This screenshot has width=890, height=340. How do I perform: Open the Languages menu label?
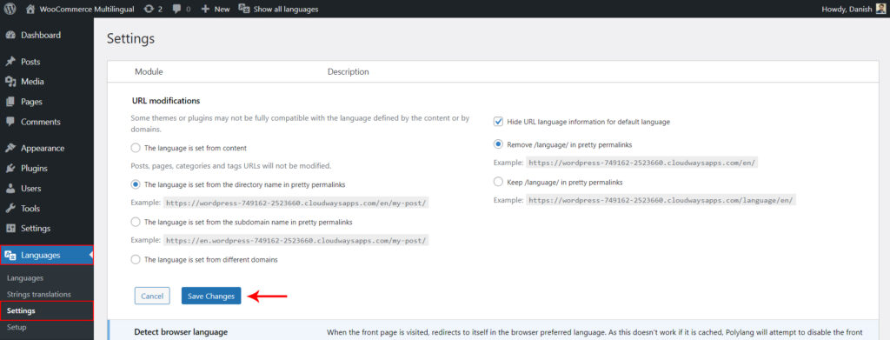(40, 256)
